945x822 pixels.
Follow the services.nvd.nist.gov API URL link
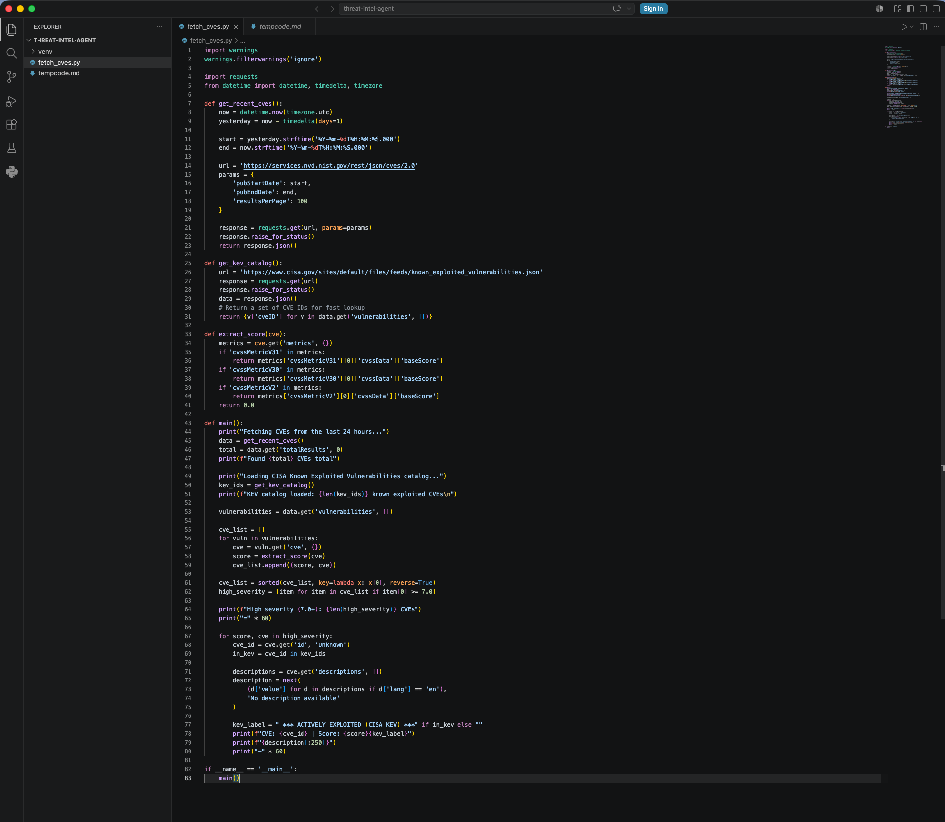pos(329,166)
